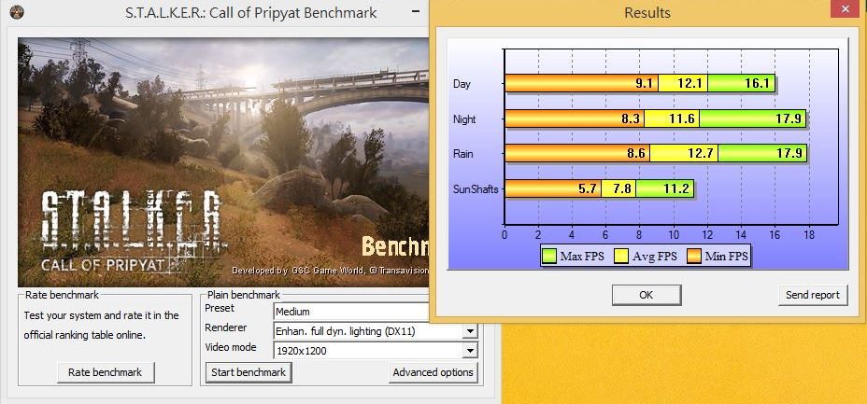Minimize the S.T.A.L.K.E.R. benchmark window
Image resolution: width=867 pixels, height=404 pixels.
(x=416, y=11)
